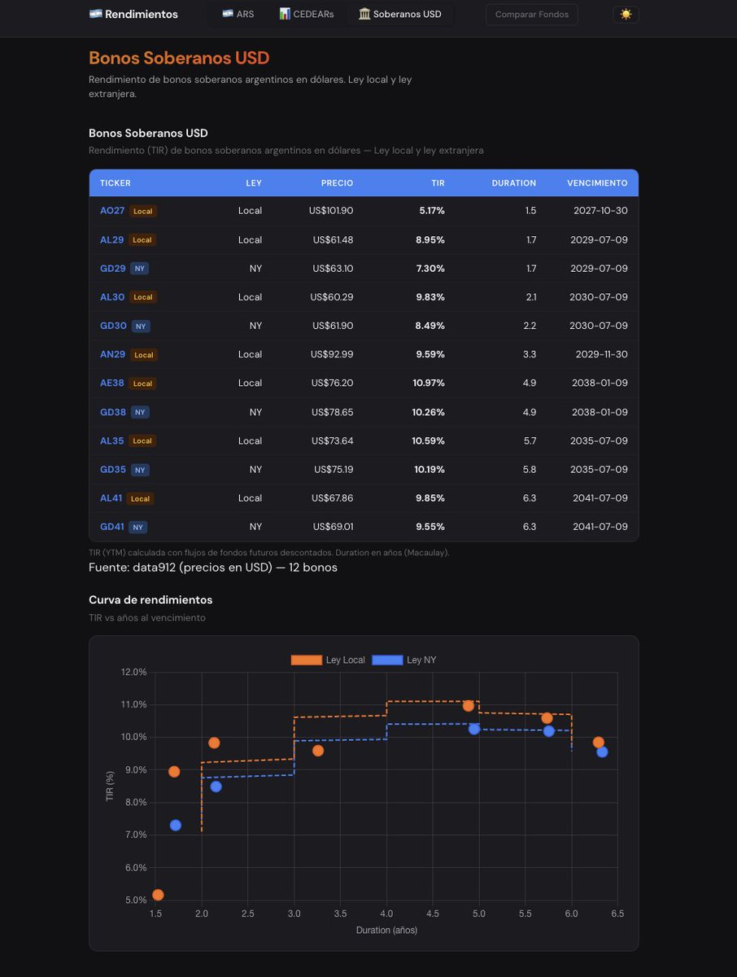The image size is (737, 977).
Task: Open the AE38 ticker link
Action: tap(112, 383)
